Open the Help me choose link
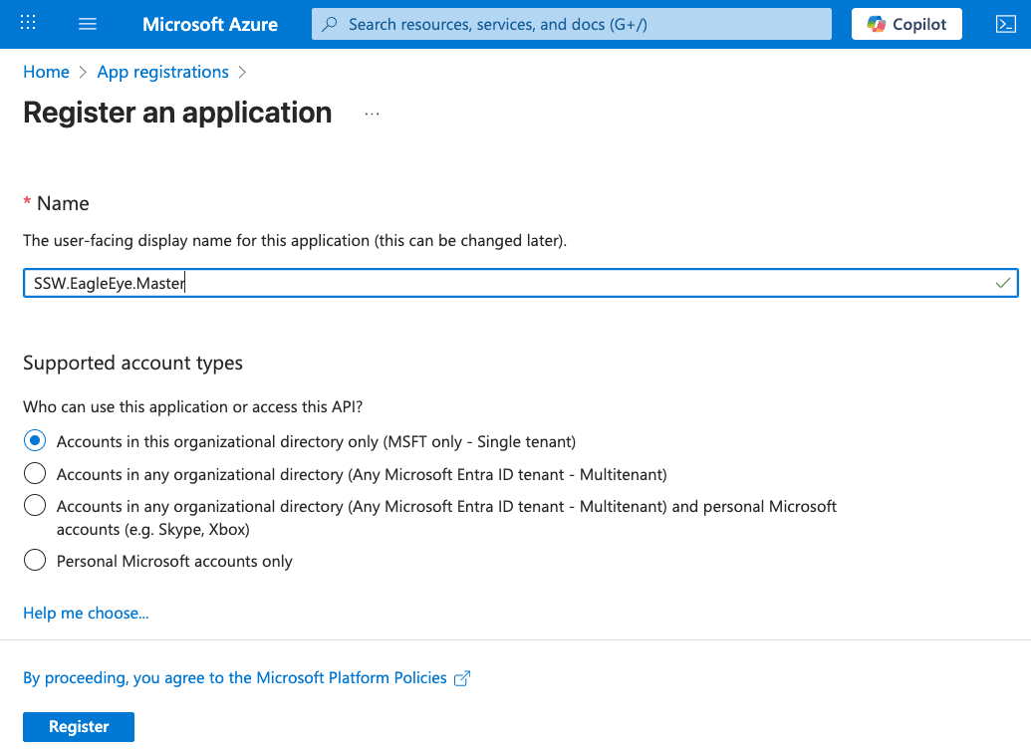 click(86, 613)
